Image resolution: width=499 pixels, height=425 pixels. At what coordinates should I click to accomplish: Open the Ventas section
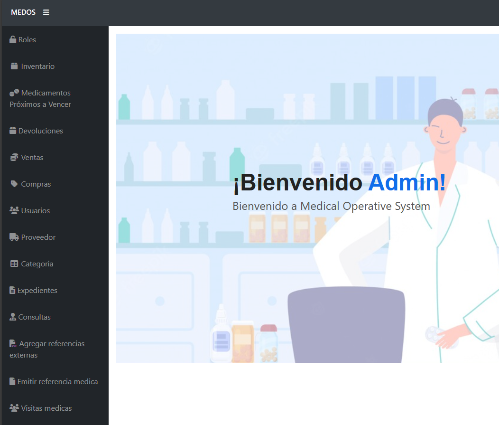coord(32,157)
